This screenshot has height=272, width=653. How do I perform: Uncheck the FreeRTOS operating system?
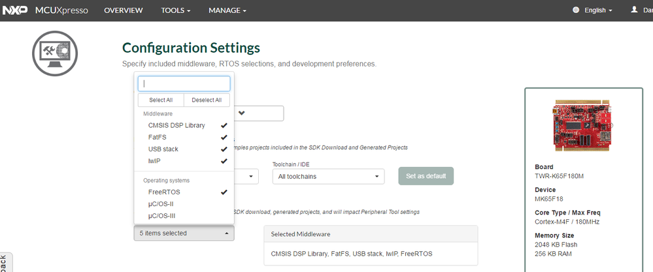[x=164, y=192]
